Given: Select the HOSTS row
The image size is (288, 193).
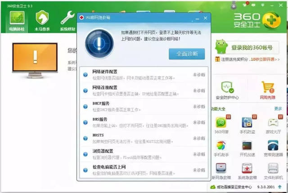Looking at the screenshot, I should (x=144, y=138).
